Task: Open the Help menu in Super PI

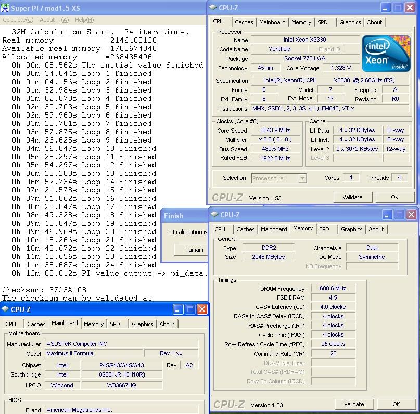Action: click(84, 20)
